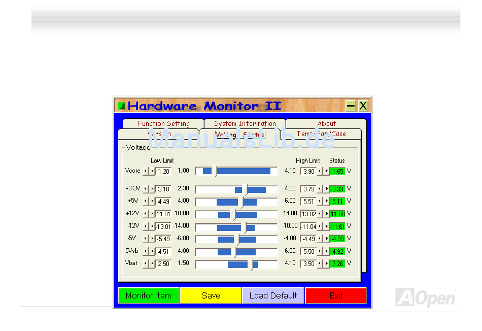
Task: Switch to the System Information tab
Action: pos(245,124)
